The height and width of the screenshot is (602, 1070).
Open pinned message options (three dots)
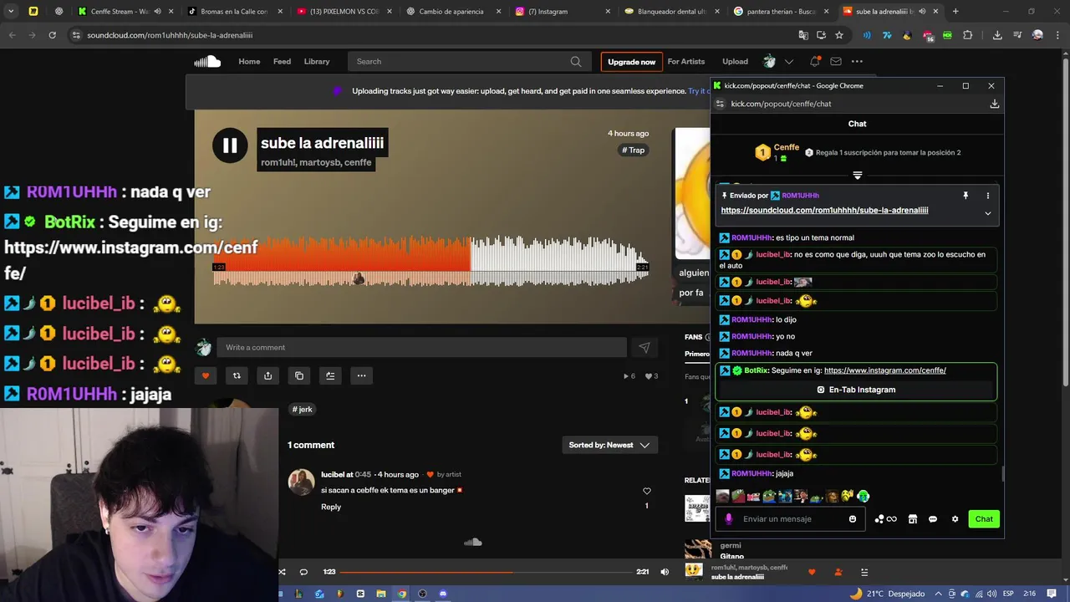coord(987,196)
